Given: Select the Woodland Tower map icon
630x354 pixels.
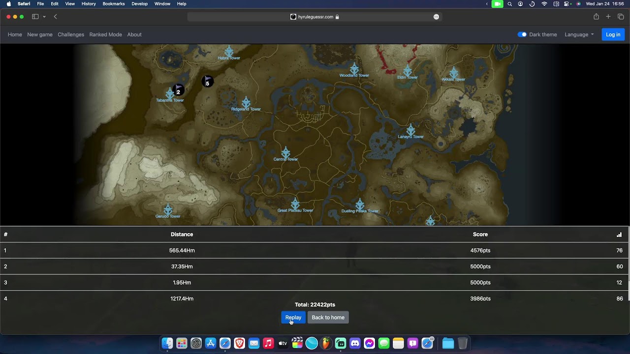Looking at the screenshot, I should (x=354, y=69).
